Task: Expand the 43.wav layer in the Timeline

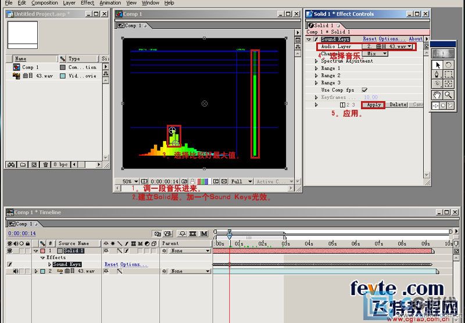Action: pyautogui.click(x=36, y=271)
